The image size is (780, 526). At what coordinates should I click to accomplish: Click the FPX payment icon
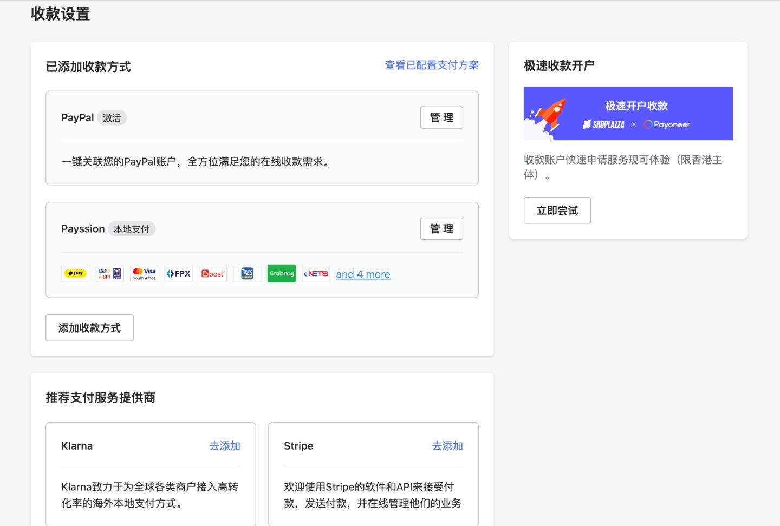179,273
